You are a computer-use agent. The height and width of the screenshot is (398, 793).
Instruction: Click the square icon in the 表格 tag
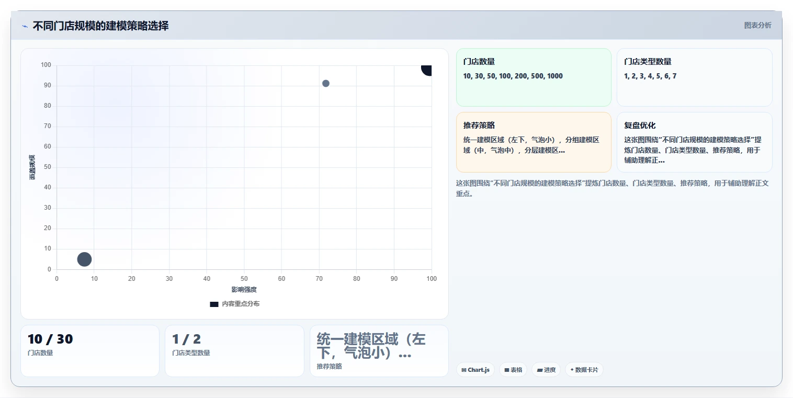click(507, 370)
